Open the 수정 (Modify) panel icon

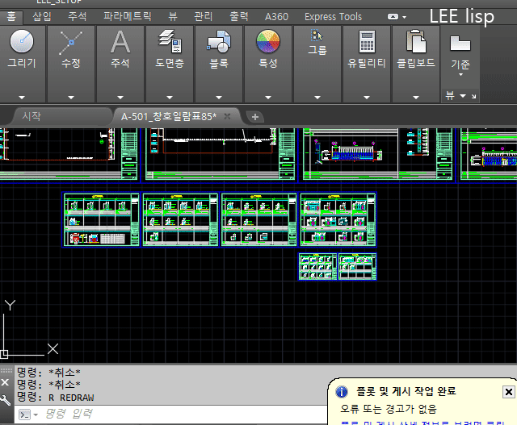click(71, 43)
